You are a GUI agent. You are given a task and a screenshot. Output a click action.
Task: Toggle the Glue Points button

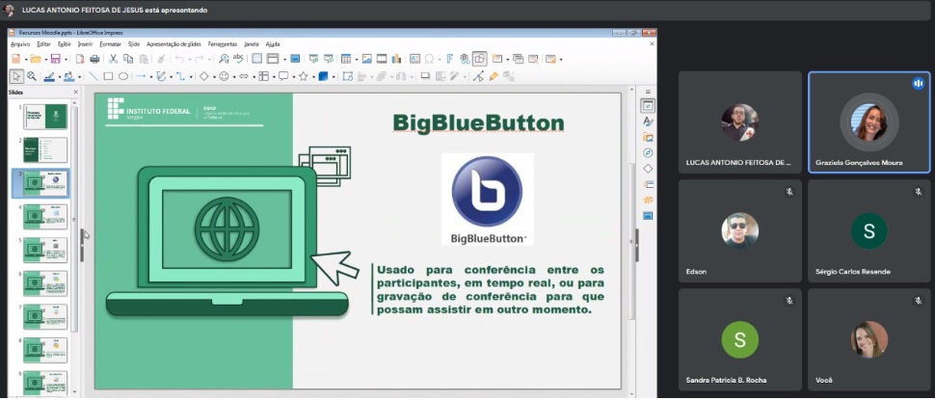click(494, 76)
